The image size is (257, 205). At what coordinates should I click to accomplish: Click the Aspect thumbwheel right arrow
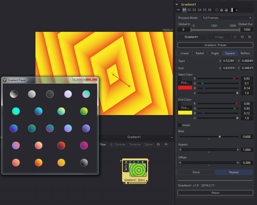[x=238, y=150]
